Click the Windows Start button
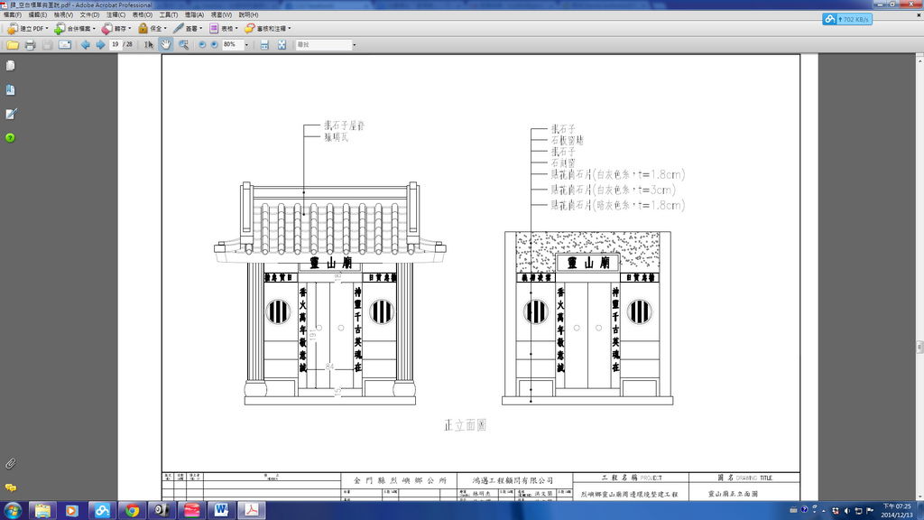 (13, 510)
